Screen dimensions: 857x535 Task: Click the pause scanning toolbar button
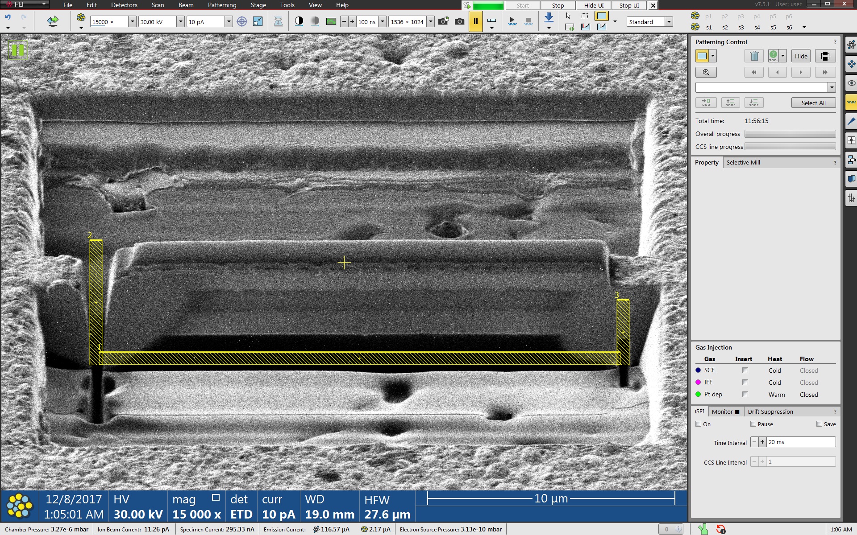(475, 21)
